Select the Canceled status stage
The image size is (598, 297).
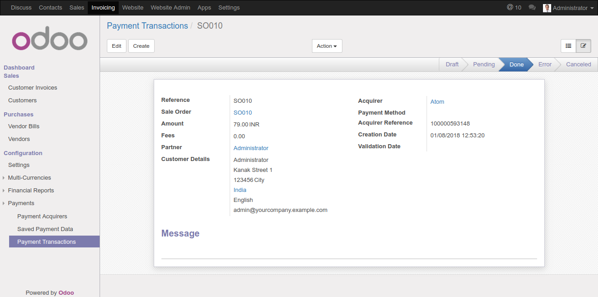[578, 65]
